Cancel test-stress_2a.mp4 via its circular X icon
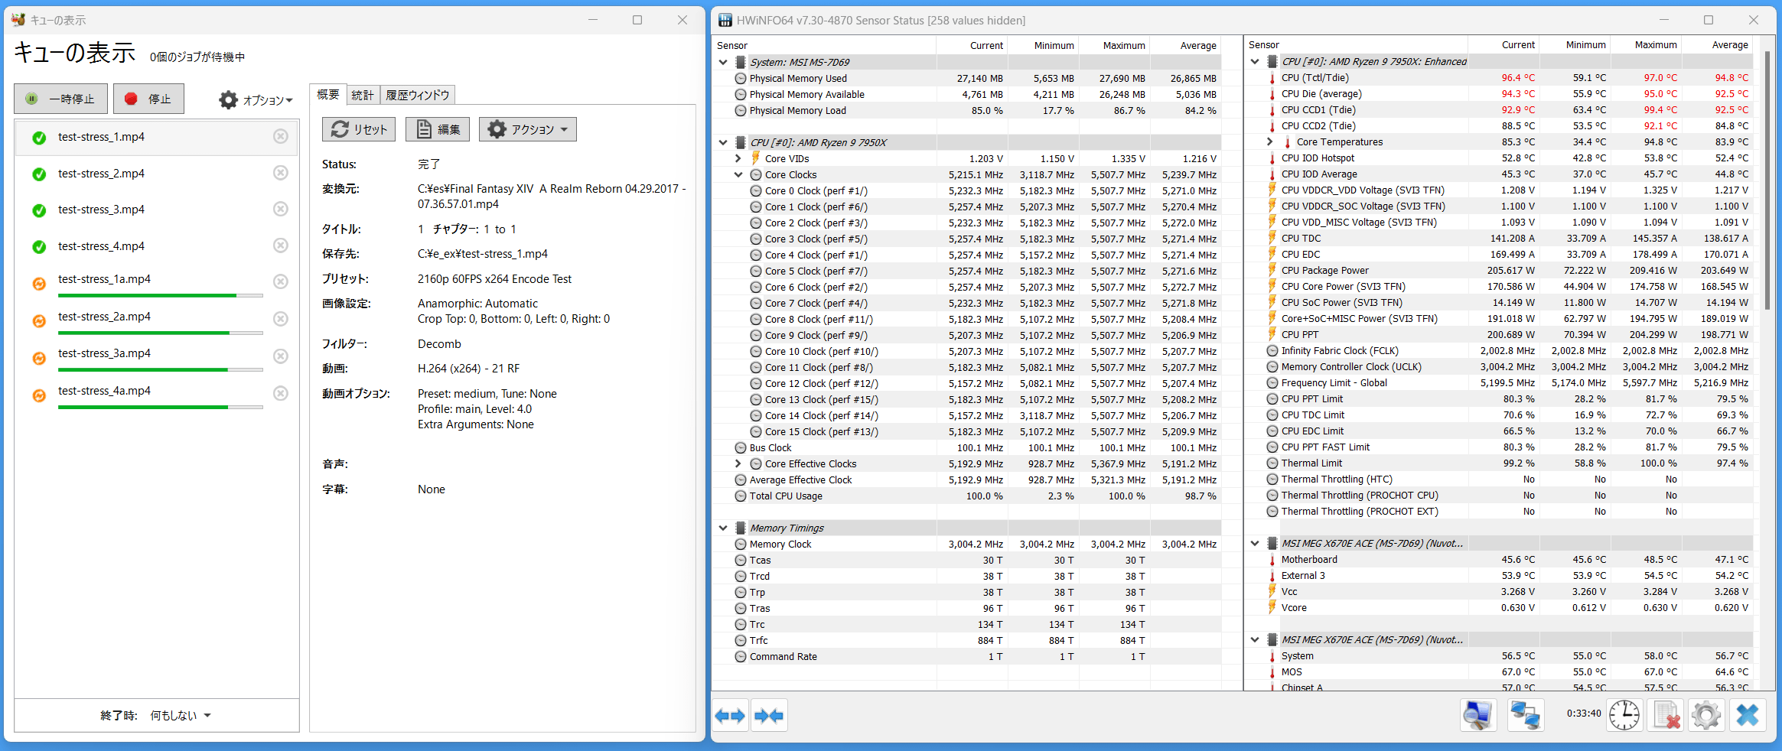 (x=281, y=319)
